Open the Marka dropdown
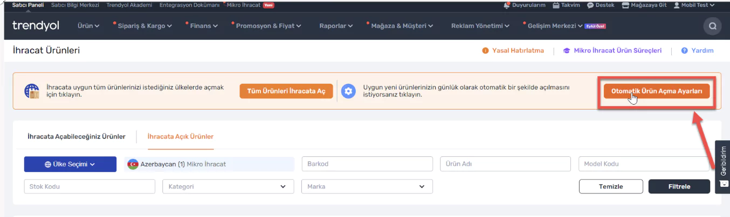 click(x=367, y=186)
